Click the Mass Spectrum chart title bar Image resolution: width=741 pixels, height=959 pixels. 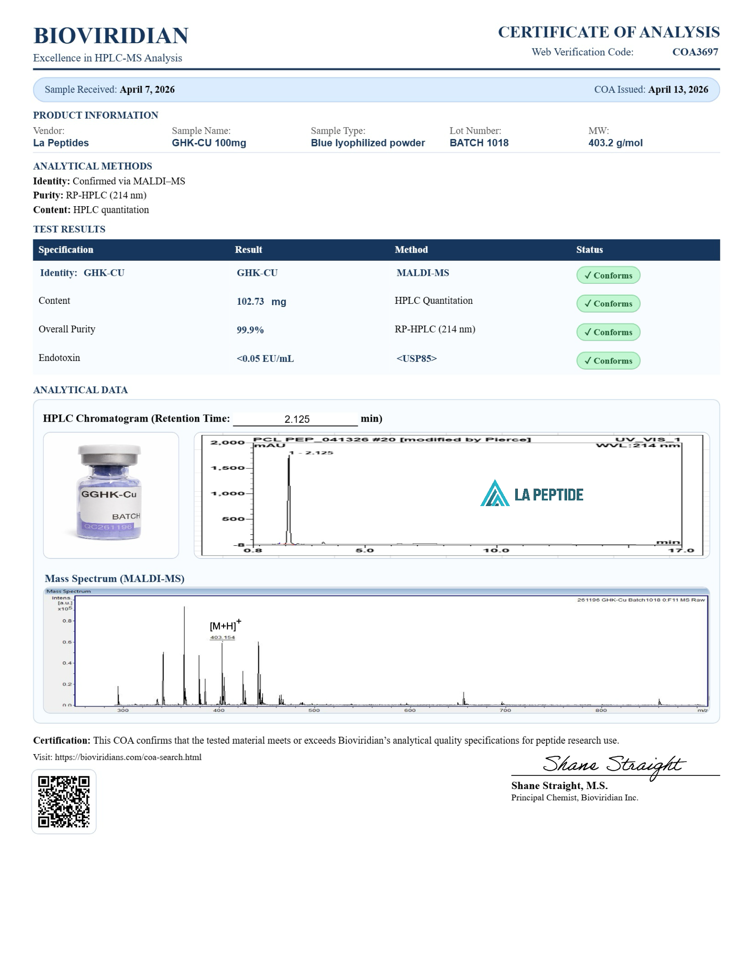click(376, 591)
